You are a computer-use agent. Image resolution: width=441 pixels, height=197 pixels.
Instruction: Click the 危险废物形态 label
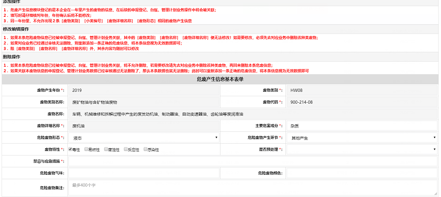click(x=50, y=138)
